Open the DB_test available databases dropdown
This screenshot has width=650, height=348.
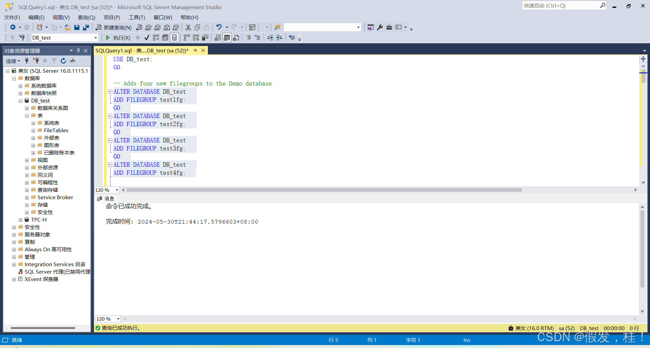96,38
